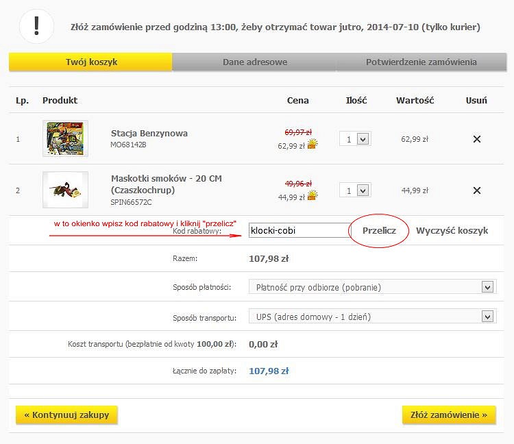The height and width of the screenshot is (444, 514).
Task: Click into the Kod rabatowy field
Action: (x=300, y=231)
